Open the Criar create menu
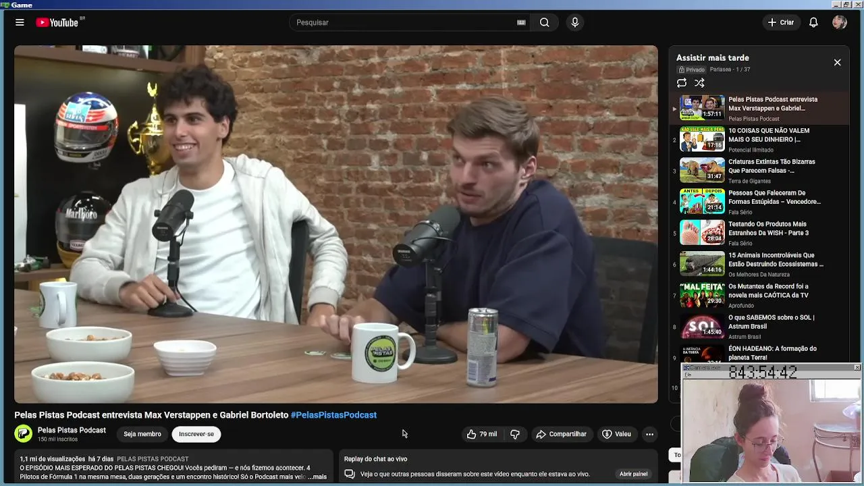The height and width of the screenshot is (486, 864). [x=780, y=22]
